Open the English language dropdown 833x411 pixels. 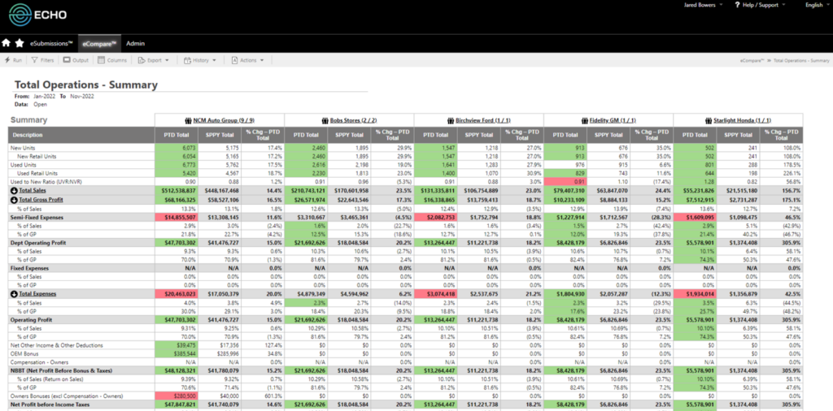pos(817,5)
